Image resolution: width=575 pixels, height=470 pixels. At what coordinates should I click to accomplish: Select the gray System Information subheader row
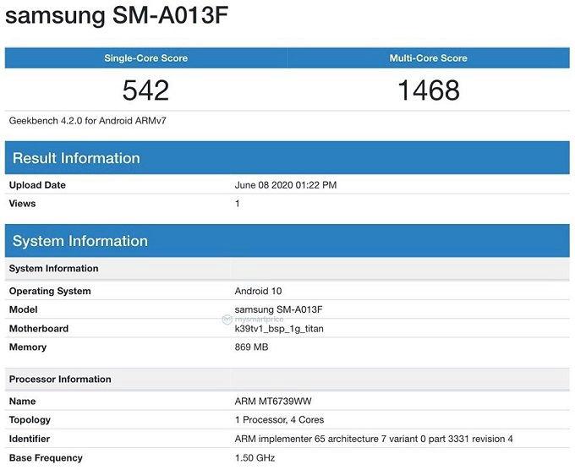coord(287,268)
